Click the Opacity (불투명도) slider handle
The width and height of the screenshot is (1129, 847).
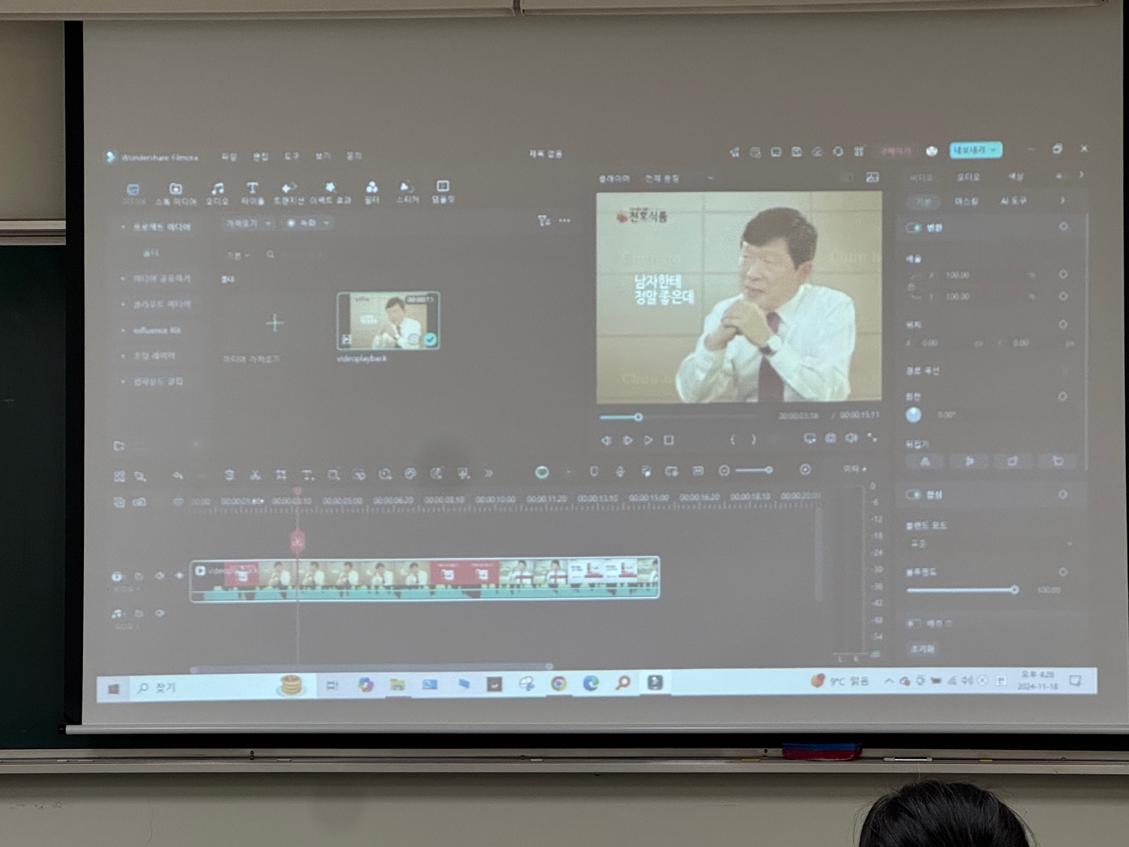(x=1014, y=589)
